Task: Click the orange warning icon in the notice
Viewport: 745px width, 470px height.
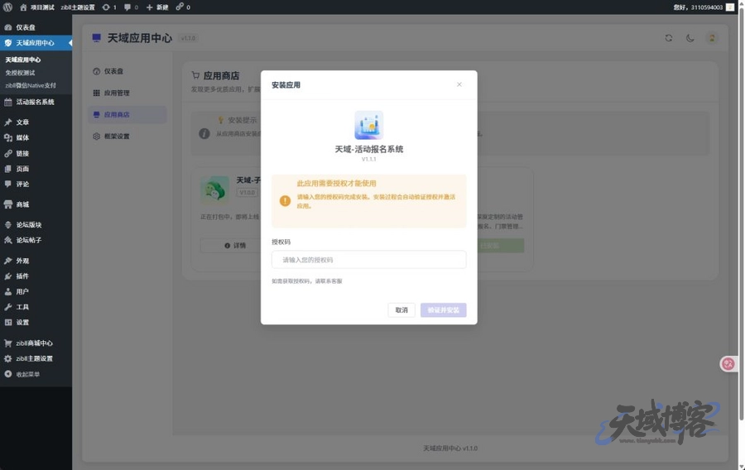Action: click(x=285, y=201)
